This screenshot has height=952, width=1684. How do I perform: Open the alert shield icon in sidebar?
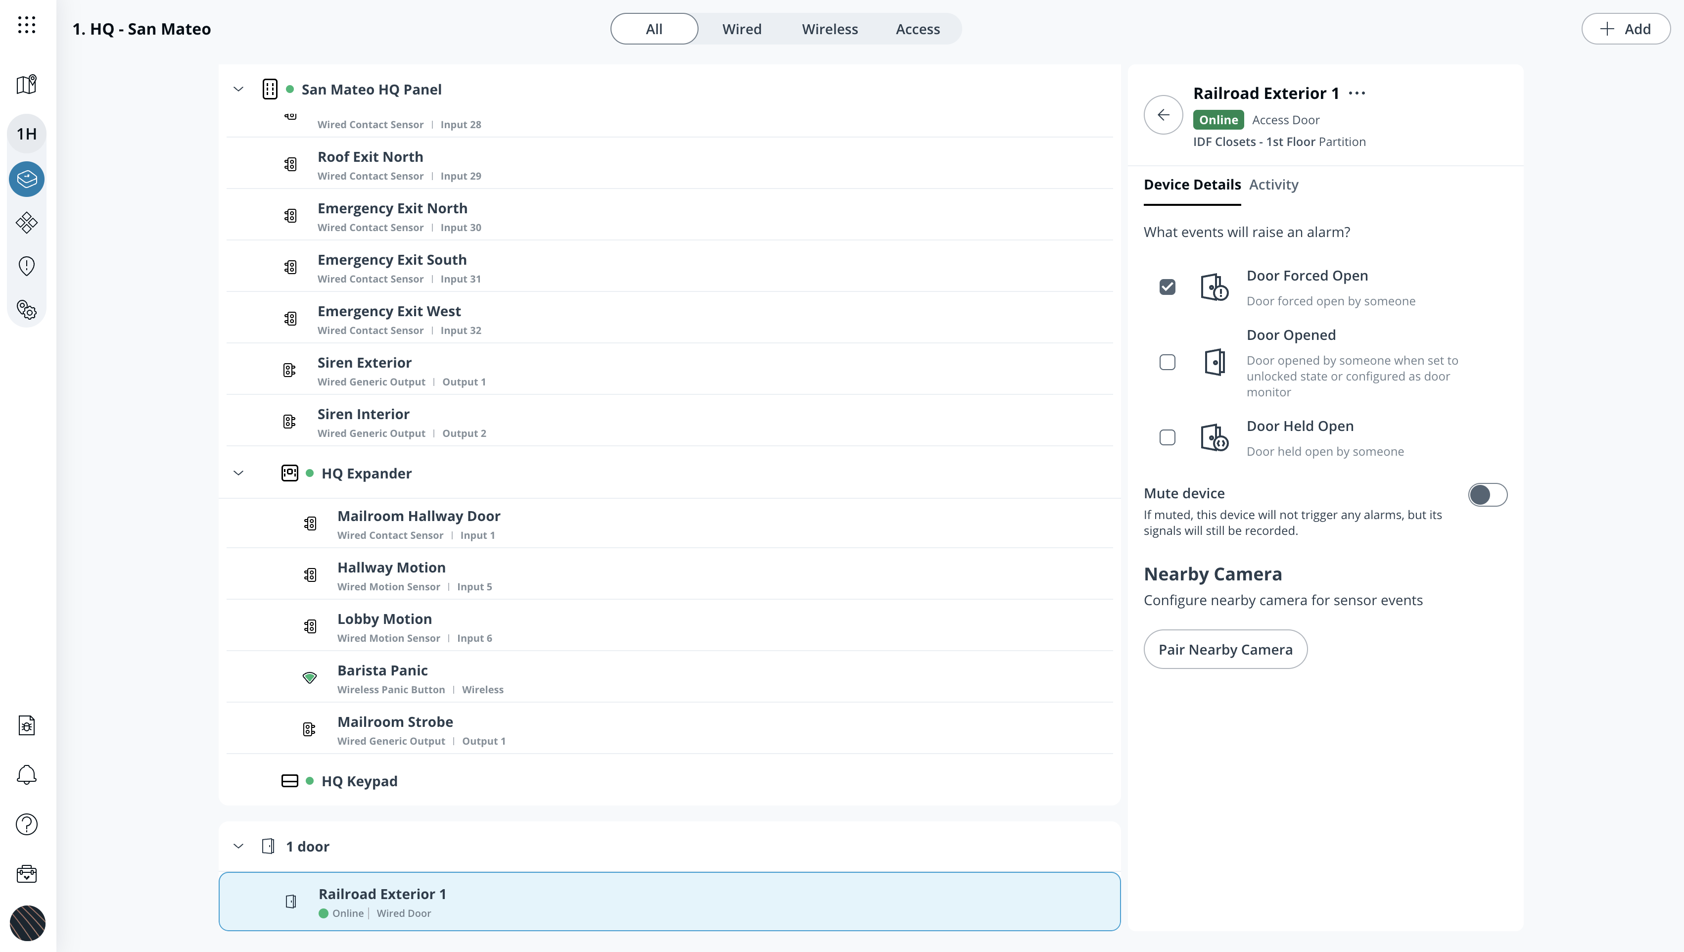tap(27, 266)
